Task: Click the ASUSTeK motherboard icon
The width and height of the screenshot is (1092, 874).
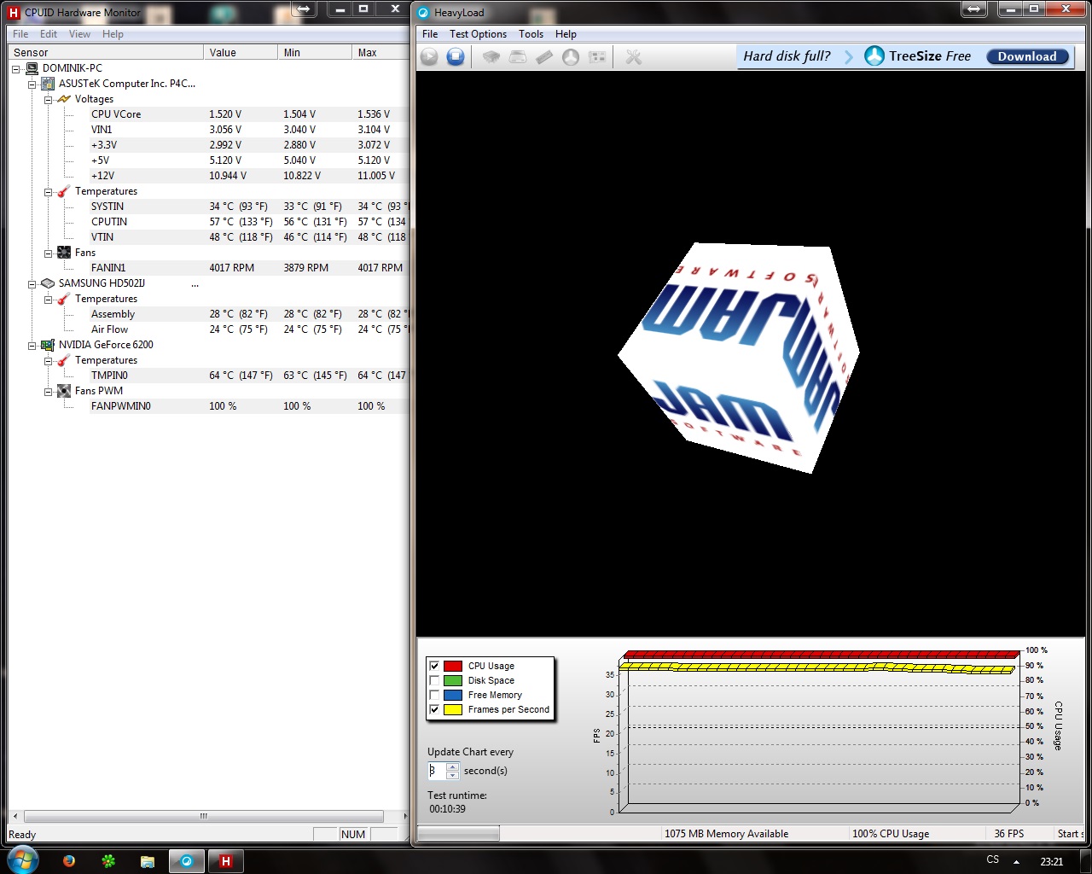Action: click(x=49, y=84)
